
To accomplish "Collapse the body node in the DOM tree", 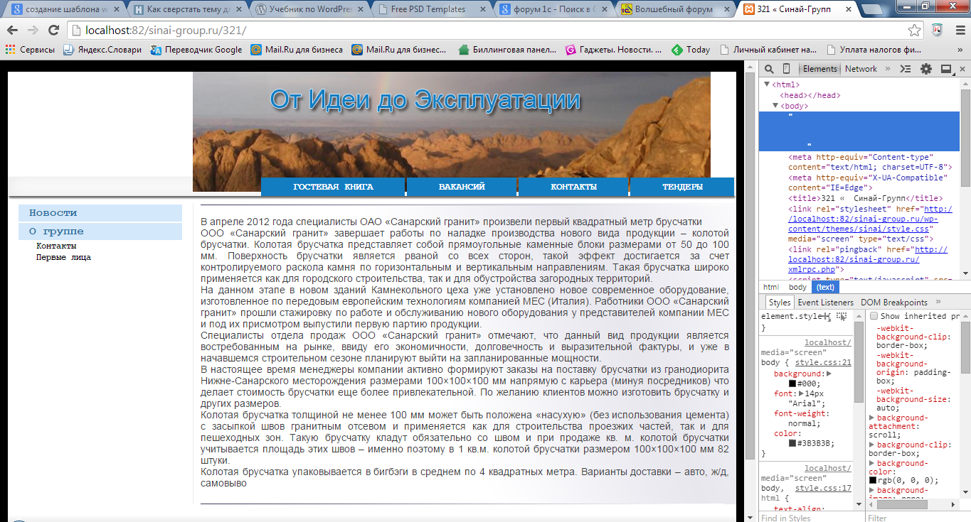I will (775, 106).
